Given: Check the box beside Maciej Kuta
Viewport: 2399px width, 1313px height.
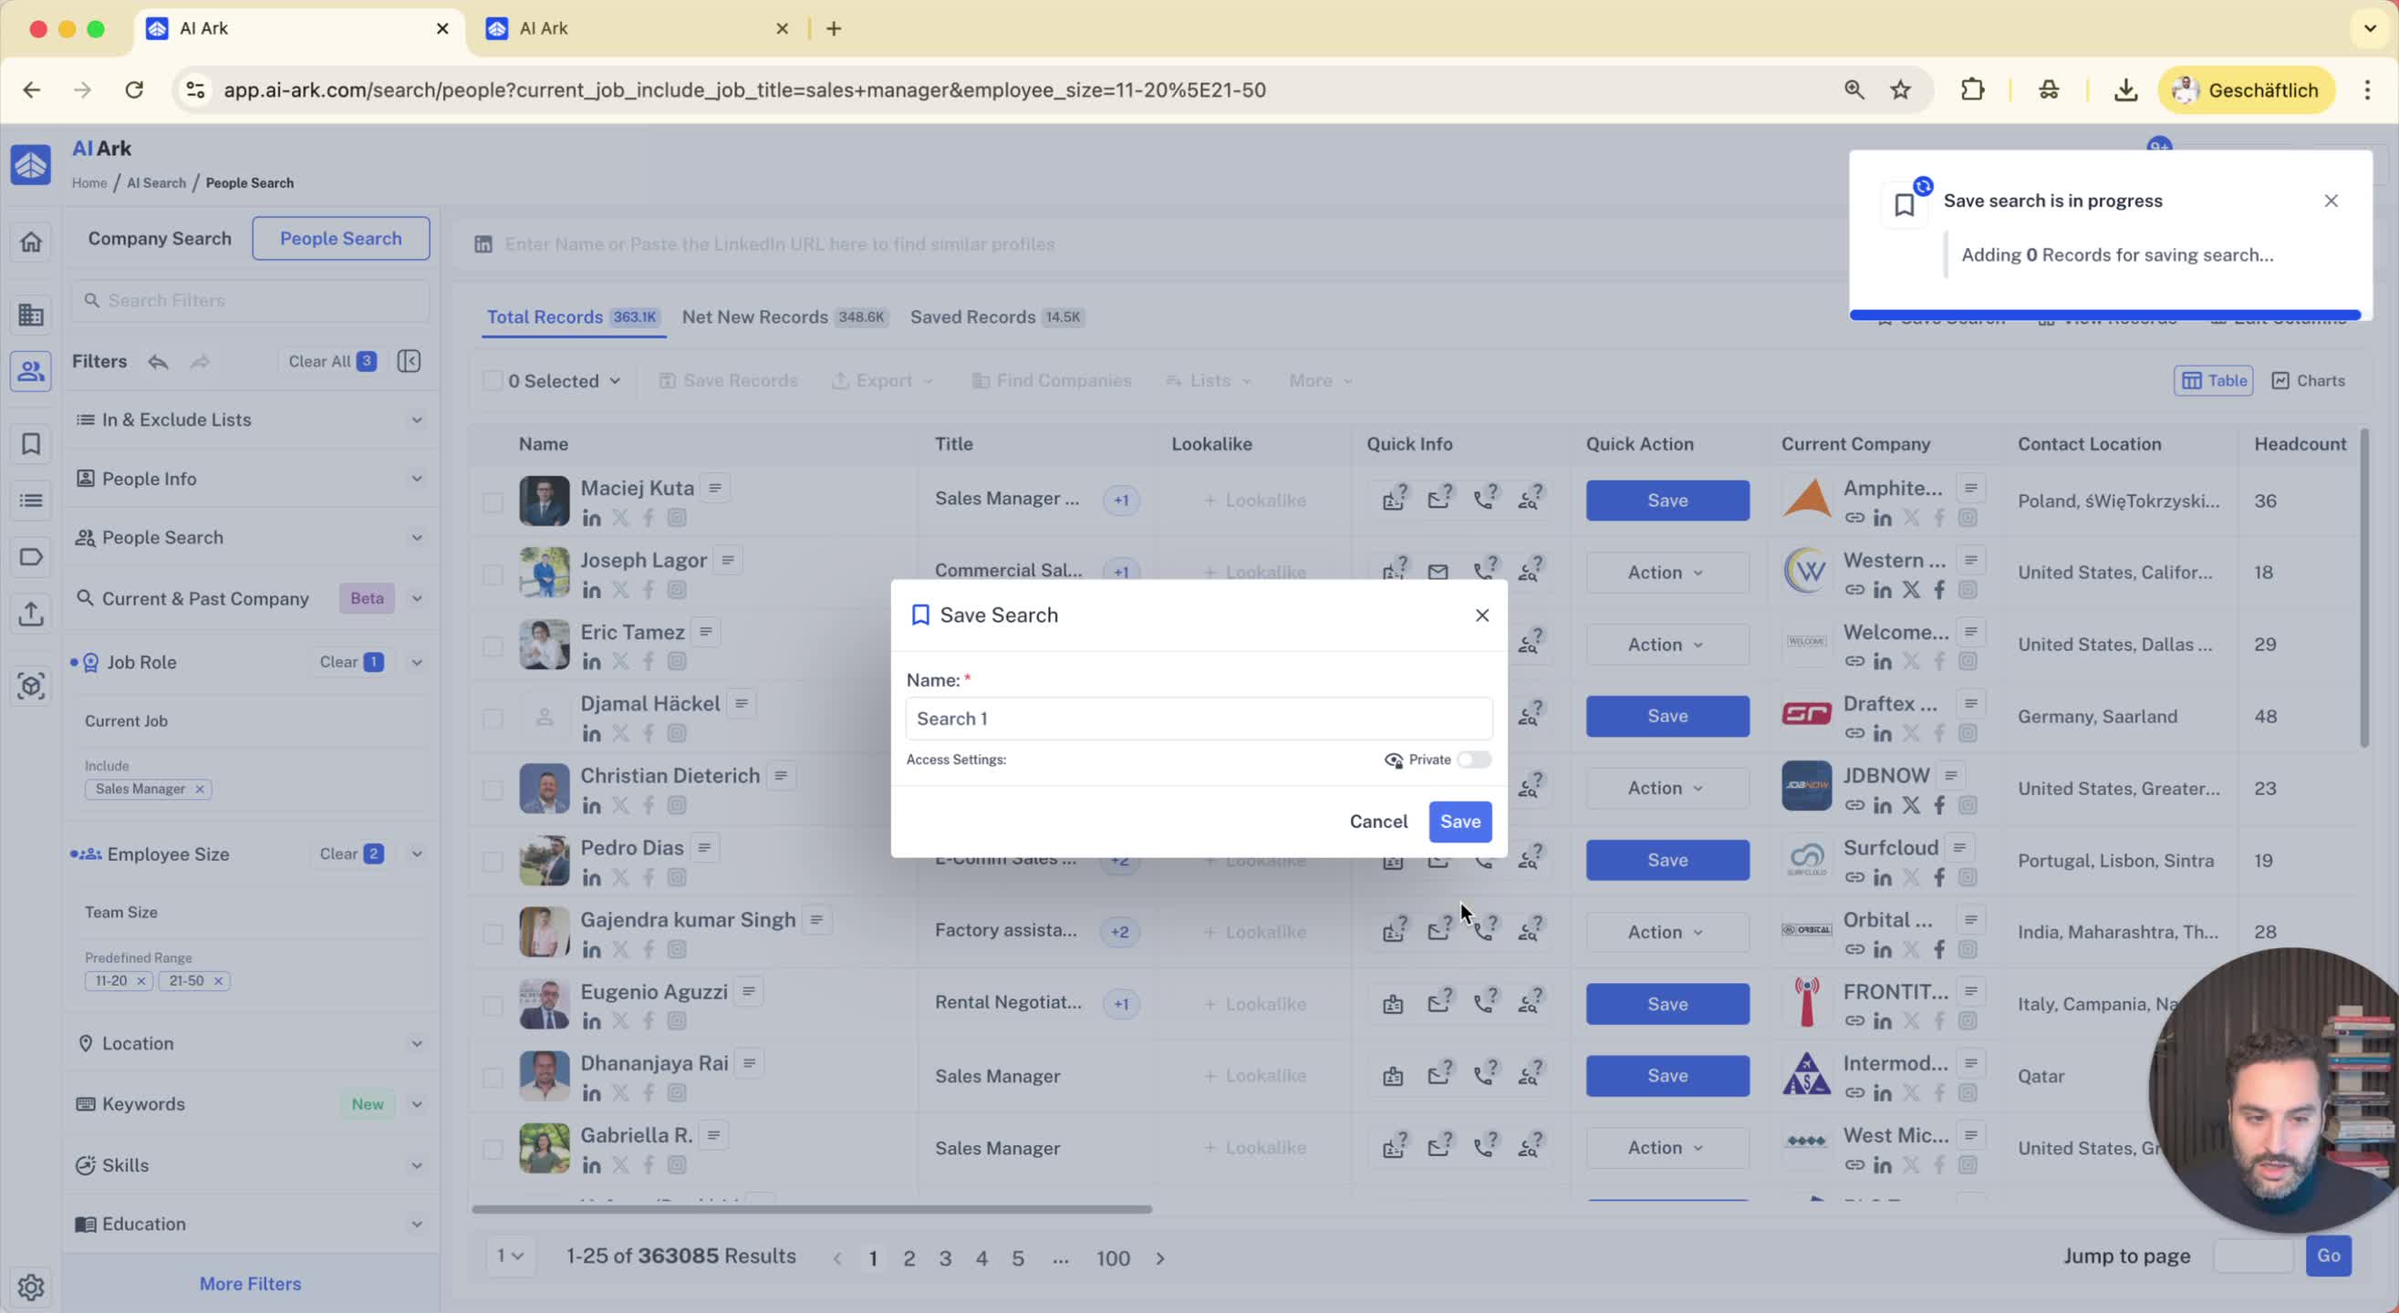Looking at the screenshot, I should (493, 501).
